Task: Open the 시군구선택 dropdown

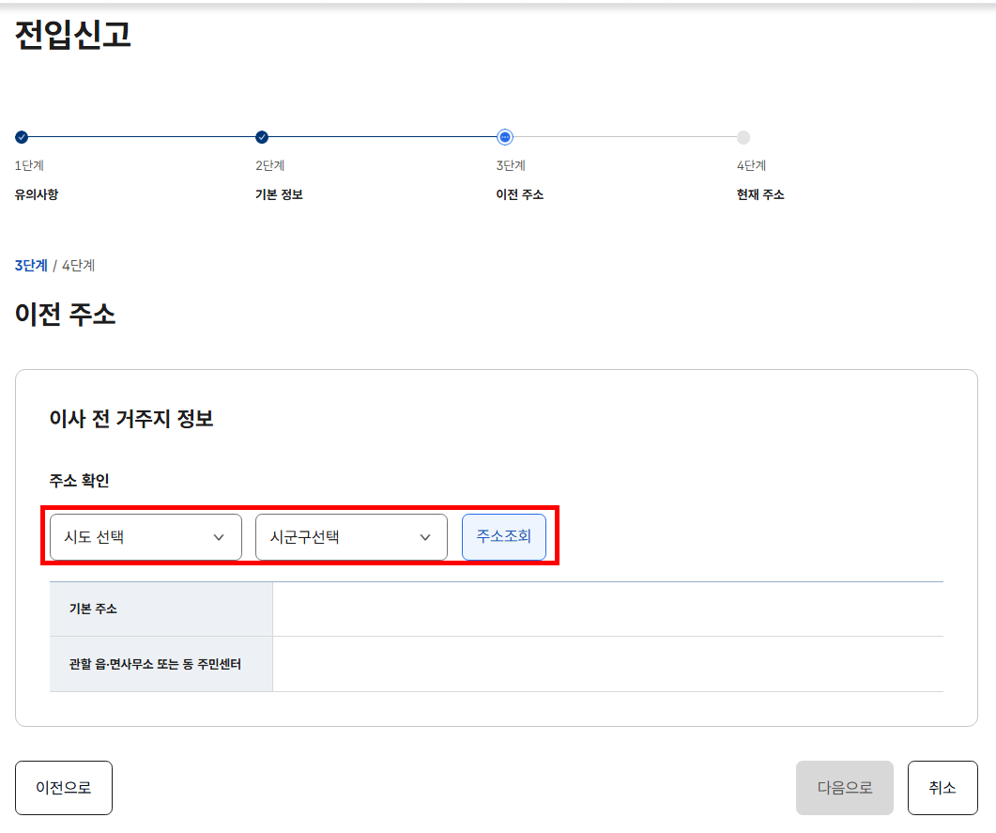Action: [x=351, y=536]
